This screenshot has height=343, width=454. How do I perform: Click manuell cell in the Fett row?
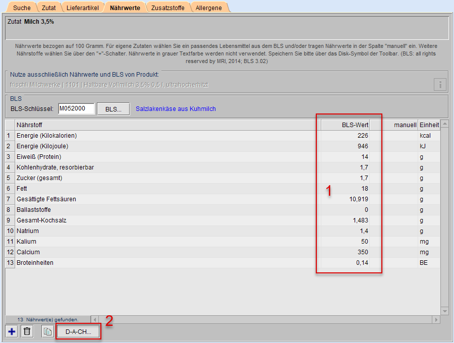[x=393, y=189]
